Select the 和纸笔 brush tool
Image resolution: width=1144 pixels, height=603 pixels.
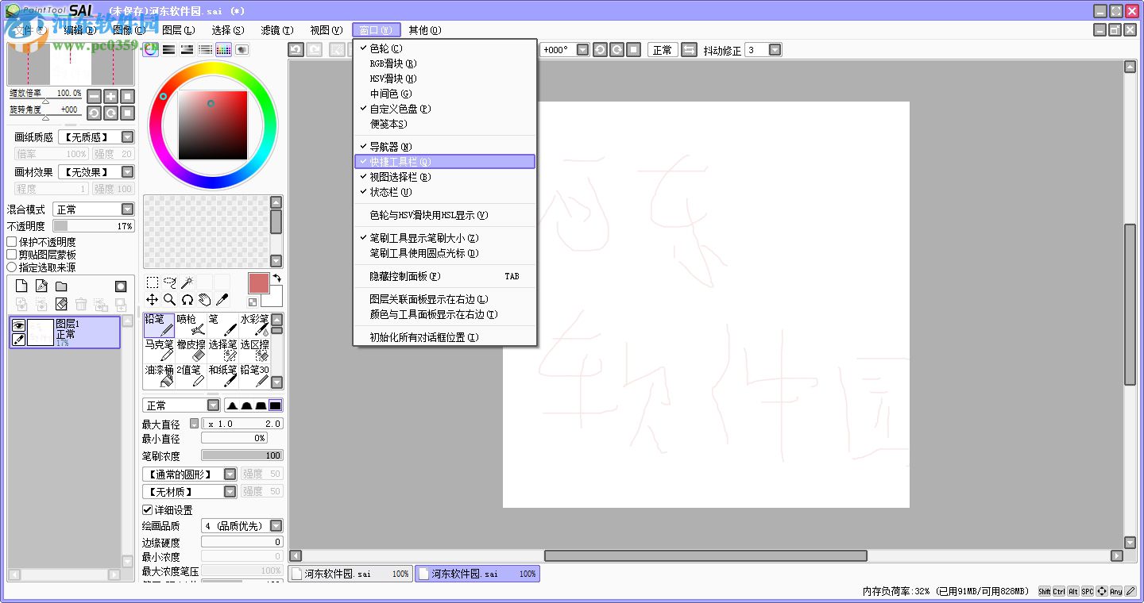(x=222, y=376)
